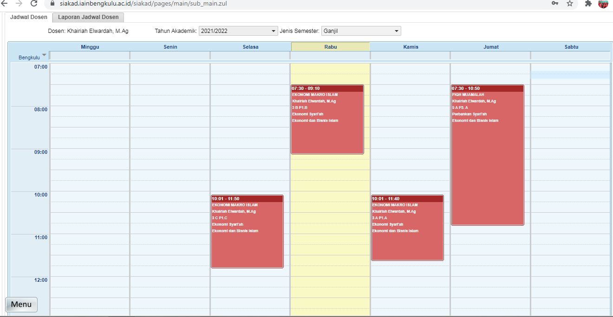
Task: Click the Kamis 10:01 - 11:40 class block
Action: [407, 228]
